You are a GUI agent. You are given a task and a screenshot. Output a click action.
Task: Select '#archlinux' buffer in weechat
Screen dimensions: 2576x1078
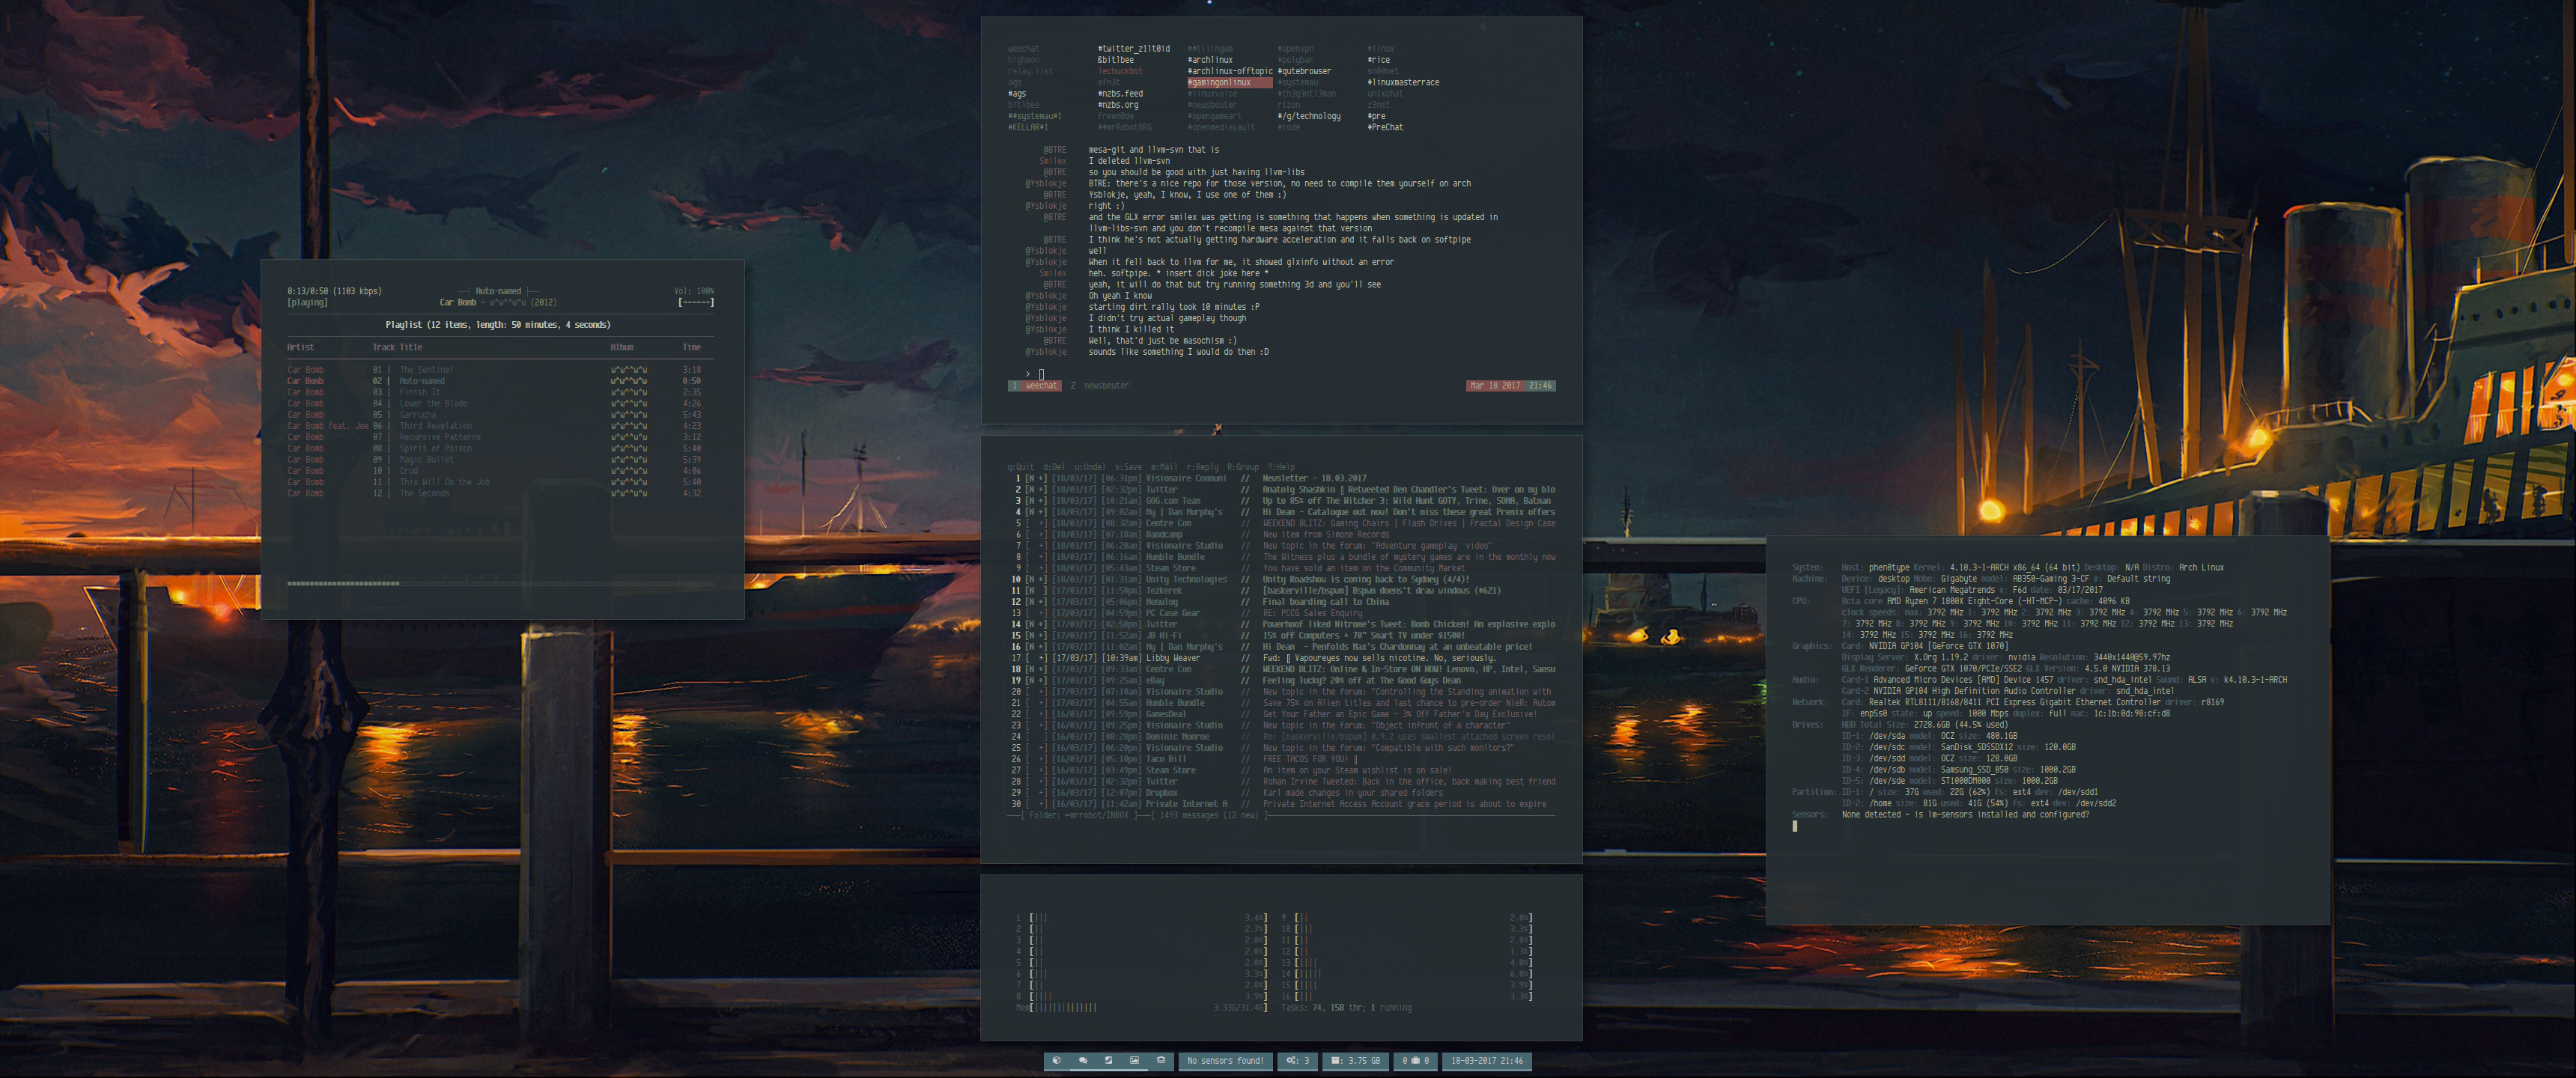1210,60
